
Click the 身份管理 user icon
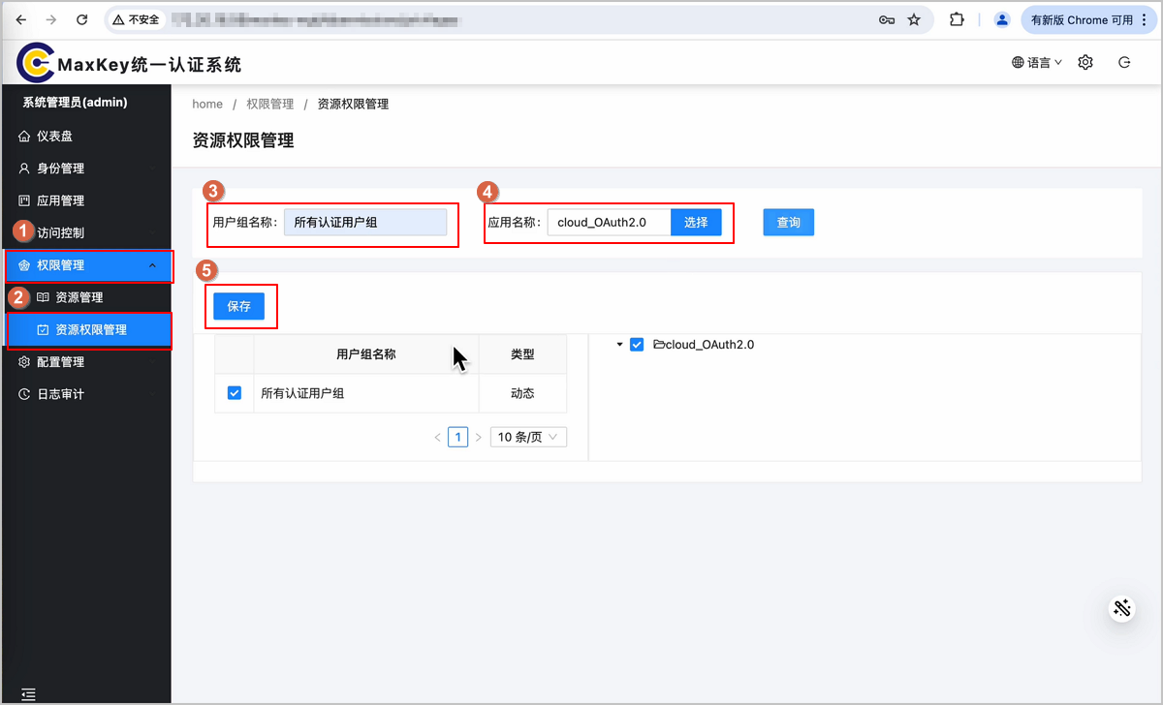point(25,169)
